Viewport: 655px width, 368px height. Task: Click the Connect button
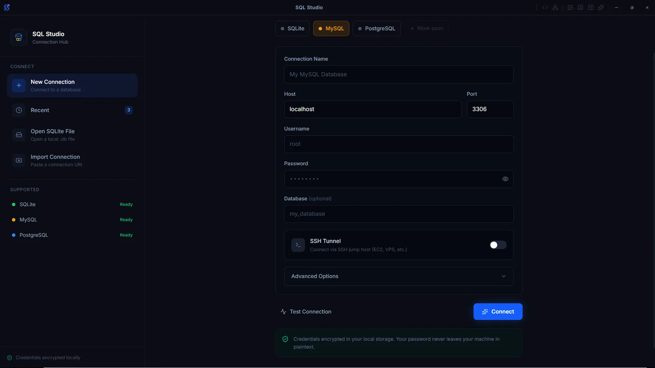(498, 312)
